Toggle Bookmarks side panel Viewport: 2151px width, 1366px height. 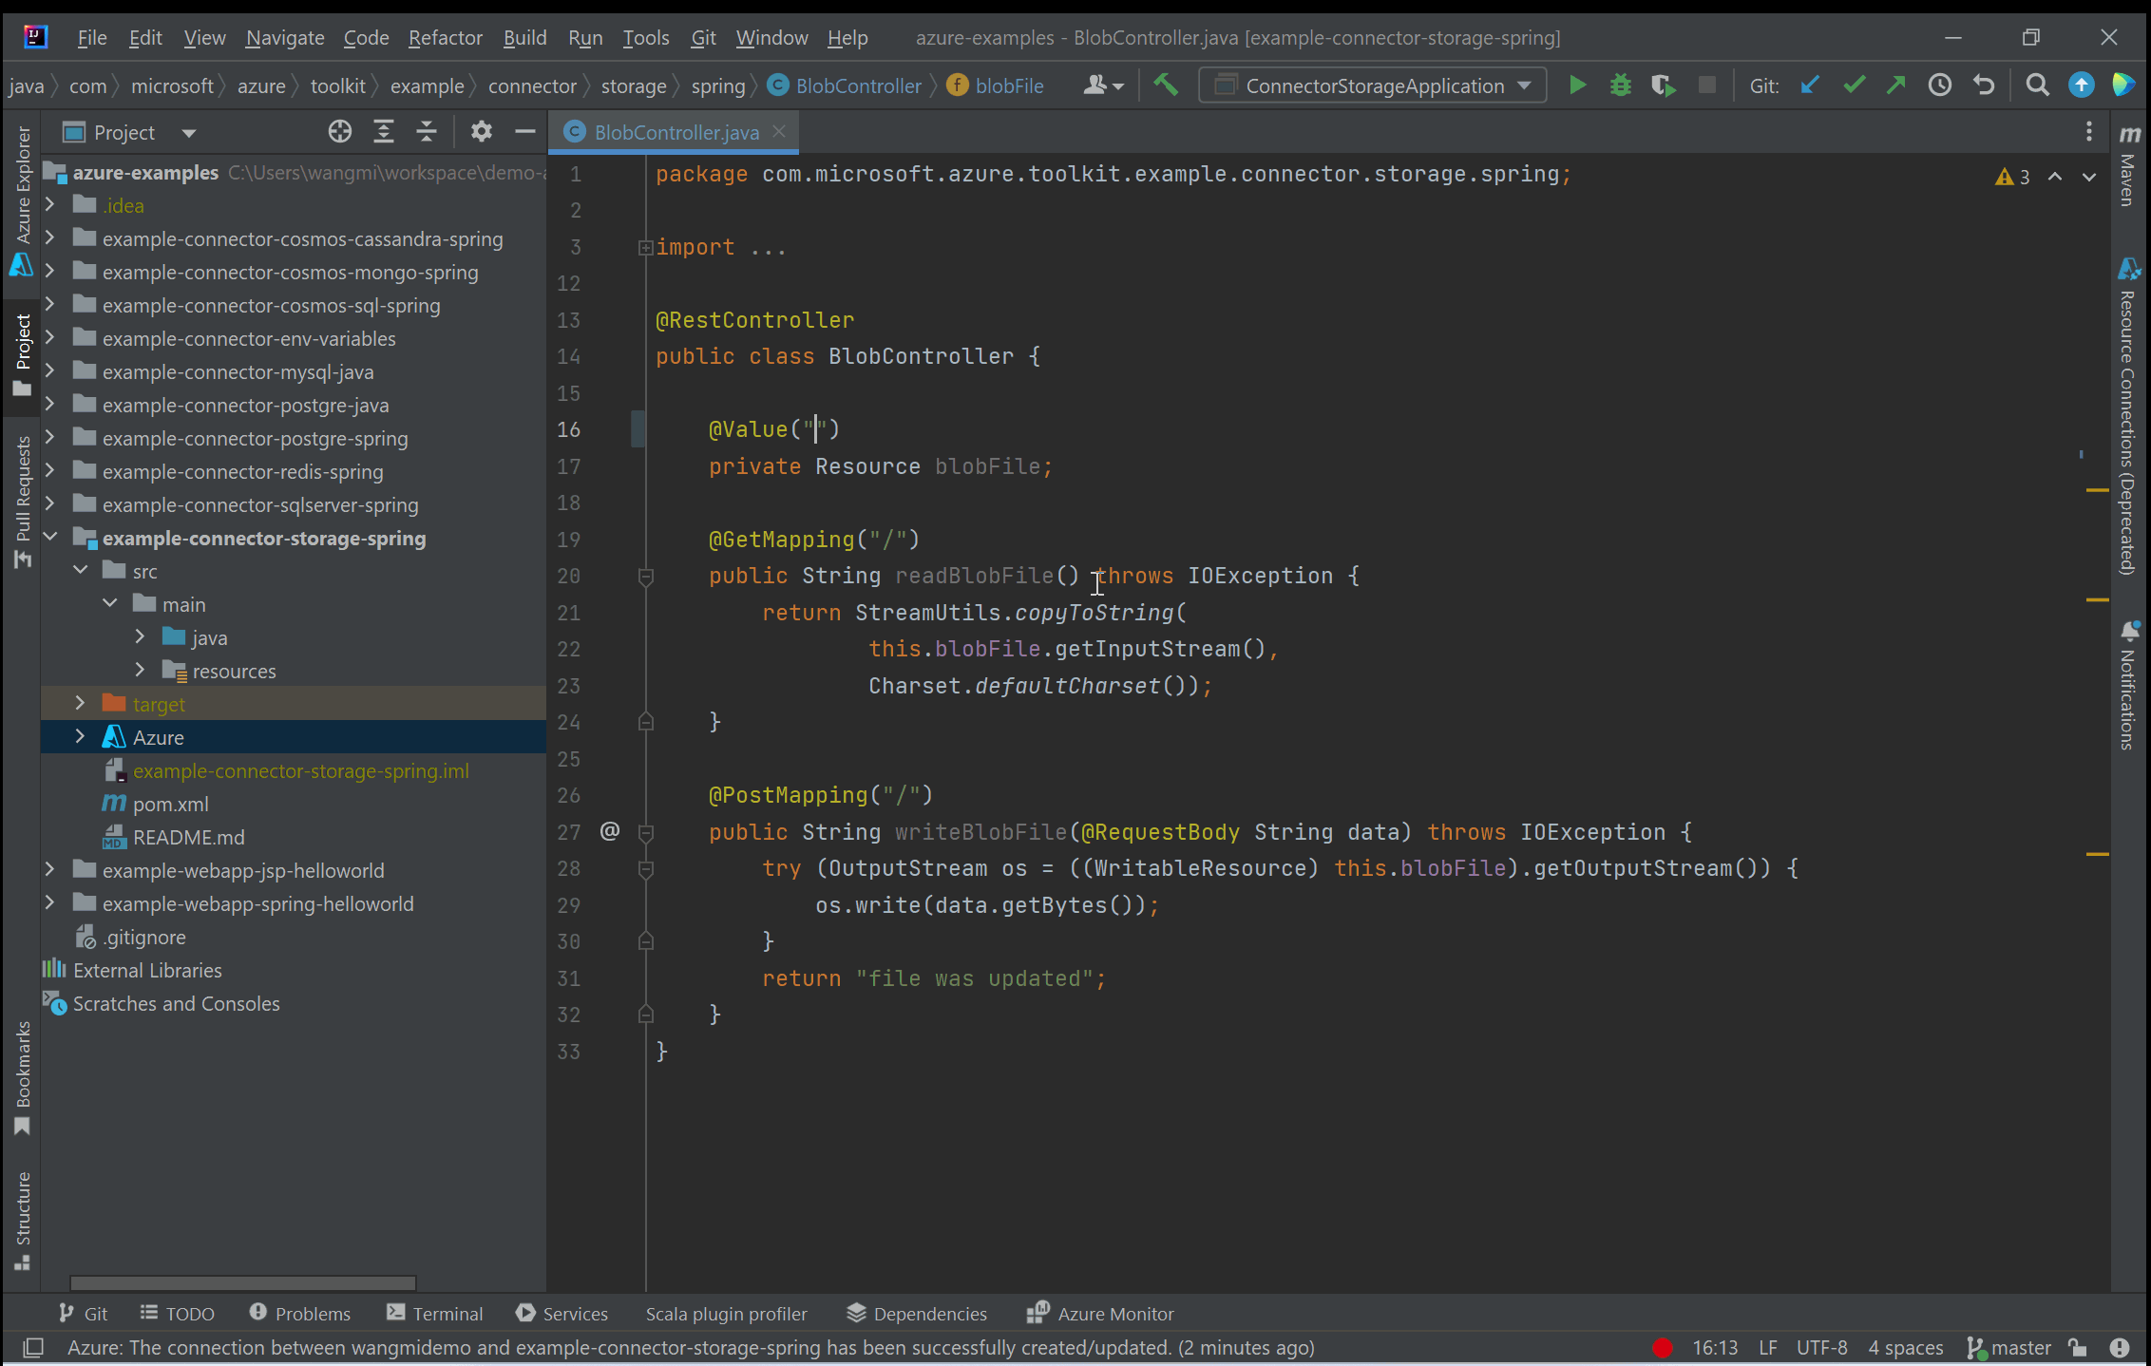pyautogui.click(x=23, y=1077)
